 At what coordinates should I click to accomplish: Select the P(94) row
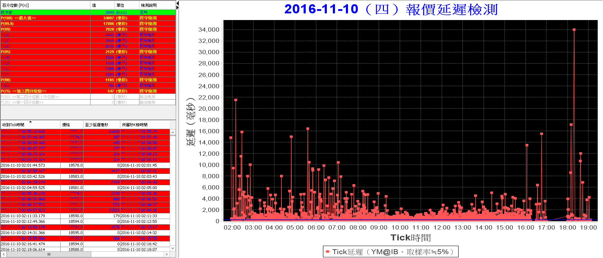(88, 57)
